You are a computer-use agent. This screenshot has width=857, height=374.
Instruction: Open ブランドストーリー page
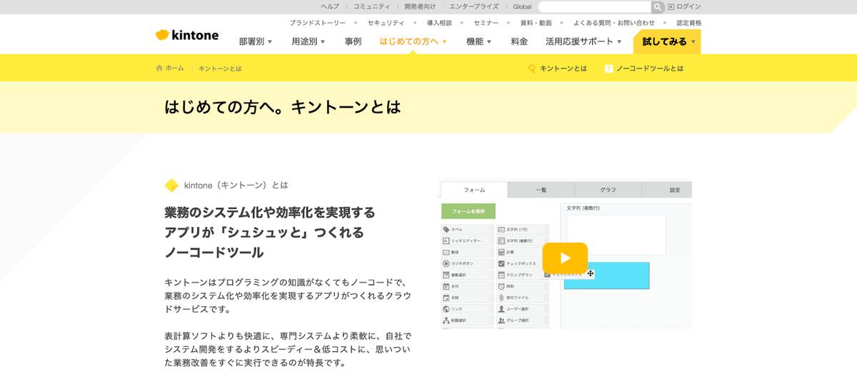(318, 23)
